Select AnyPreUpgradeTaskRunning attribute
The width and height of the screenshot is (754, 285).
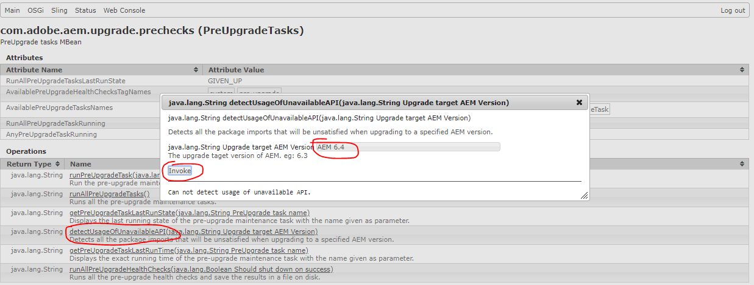pyautogui.click(x=51, y=134)
